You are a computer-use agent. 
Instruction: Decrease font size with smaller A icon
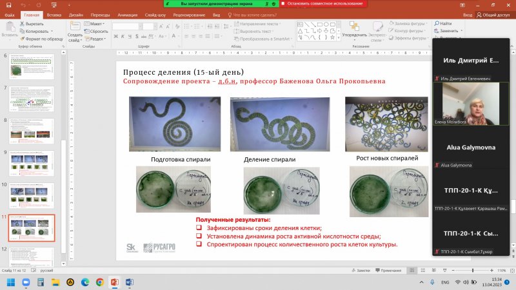click(168, 26)
